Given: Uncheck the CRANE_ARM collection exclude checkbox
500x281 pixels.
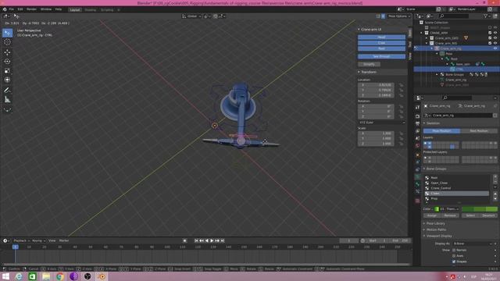Looking at the screenshot, I should pos(490,33).
